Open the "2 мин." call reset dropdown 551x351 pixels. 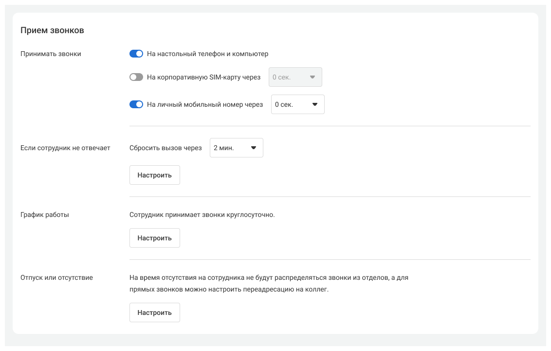(x=236, y=148)
